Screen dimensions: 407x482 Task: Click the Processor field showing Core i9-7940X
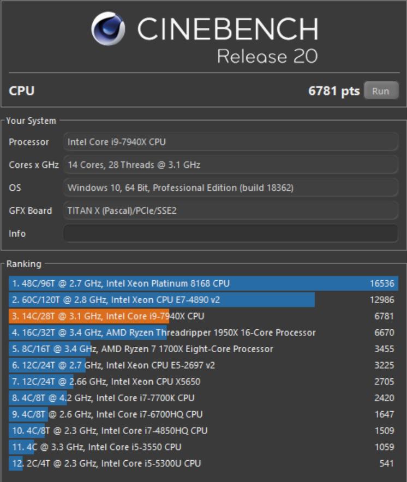(230, 142)
